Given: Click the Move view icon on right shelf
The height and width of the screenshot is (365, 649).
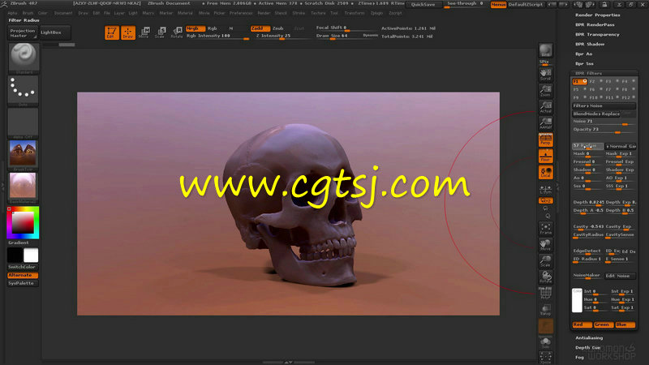Looking at the screenshot, I should tap(545, 244).
